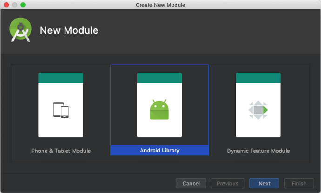This screenshot has width=321, height=193.
Task: Click the Android Studio logo icon
Action: (x=20, y=30)
